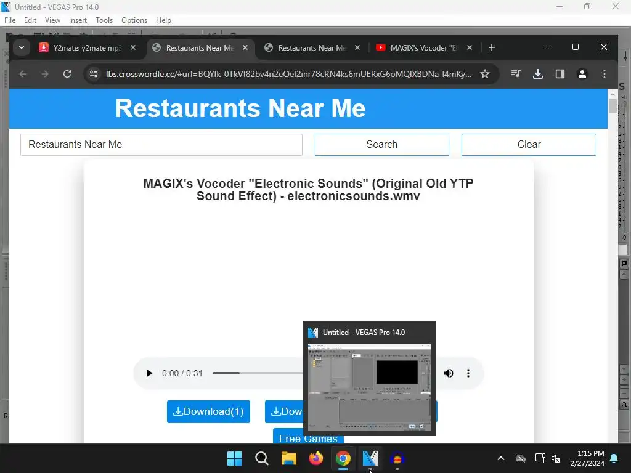This screenshot has height=473, width=631.
Task: Select the VEGAS Pro window preview thumbnail
Action: [x=370, y=388]
